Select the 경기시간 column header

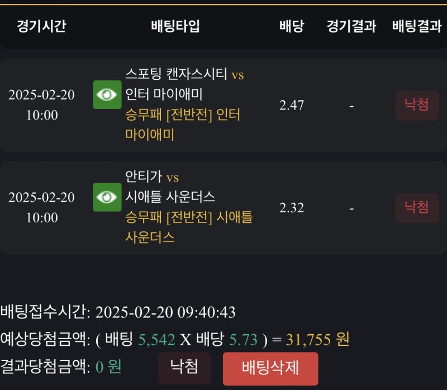[41, 26]
